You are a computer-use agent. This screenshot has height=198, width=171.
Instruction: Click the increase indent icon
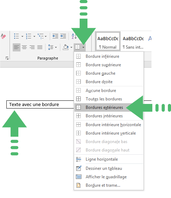pos(63,36)
